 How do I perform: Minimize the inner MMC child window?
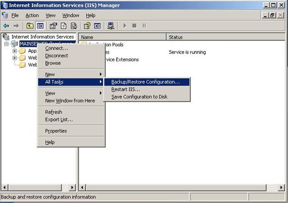[266, 15]
